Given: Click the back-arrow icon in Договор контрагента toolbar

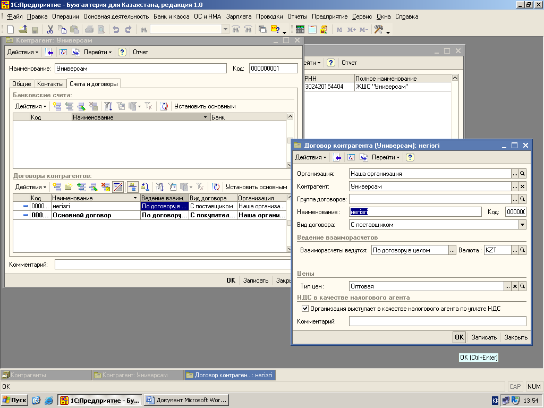Looking at the screenshot, I should tap(337, 157).
